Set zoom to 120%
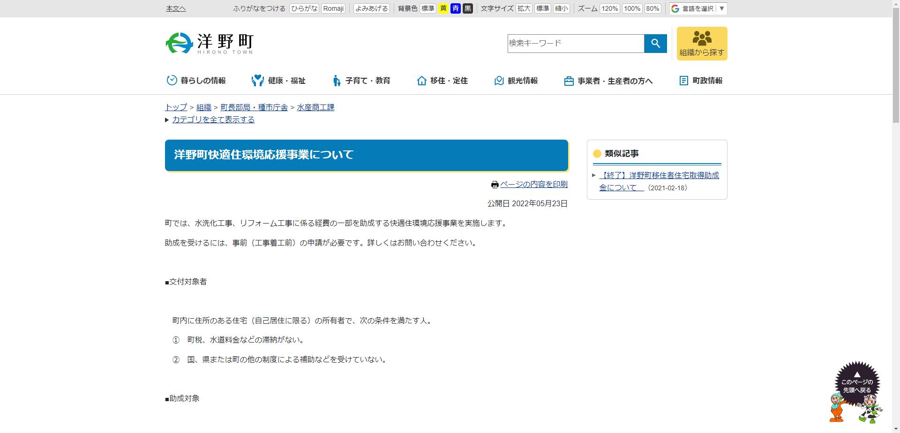 click(x=609, y=8)
